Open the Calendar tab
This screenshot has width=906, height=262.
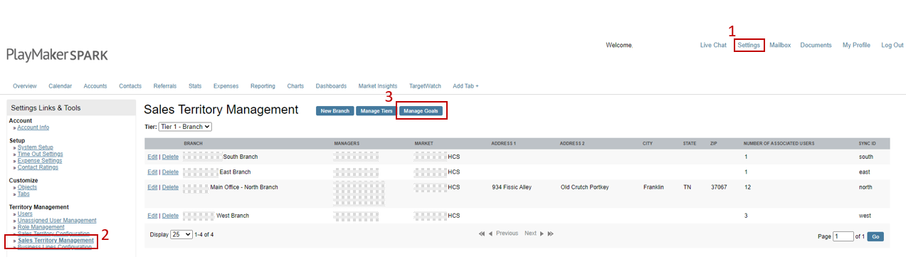point(60,86)
